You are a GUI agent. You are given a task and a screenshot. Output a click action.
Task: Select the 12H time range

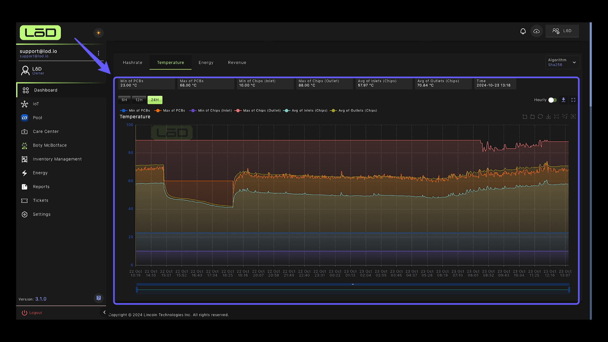pyautogui.click(x=139, y=100)
